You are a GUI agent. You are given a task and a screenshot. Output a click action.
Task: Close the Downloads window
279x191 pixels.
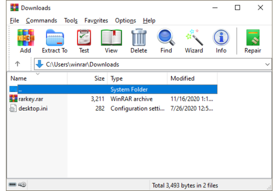260,8
